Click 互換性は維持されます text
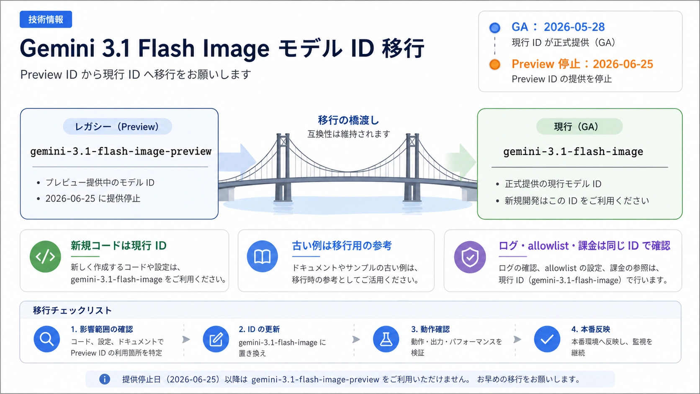700x394 pixels. 349,134
